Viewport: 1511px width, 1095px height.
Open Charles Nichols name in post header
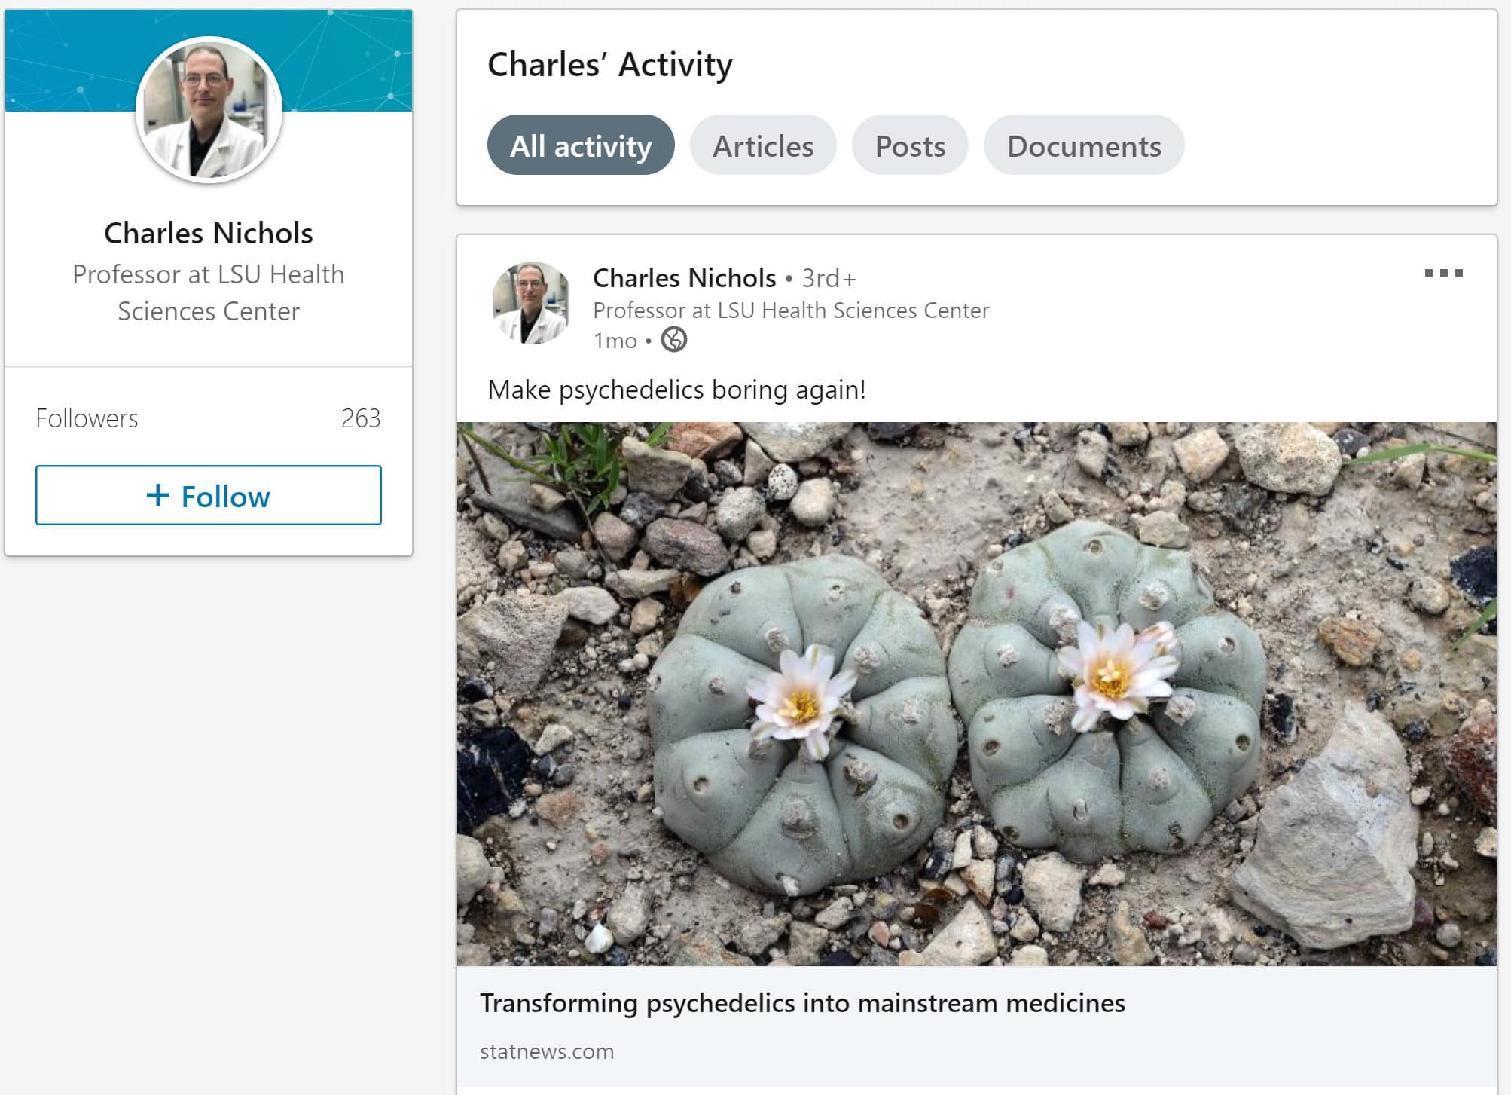click(x=684, y=278)
